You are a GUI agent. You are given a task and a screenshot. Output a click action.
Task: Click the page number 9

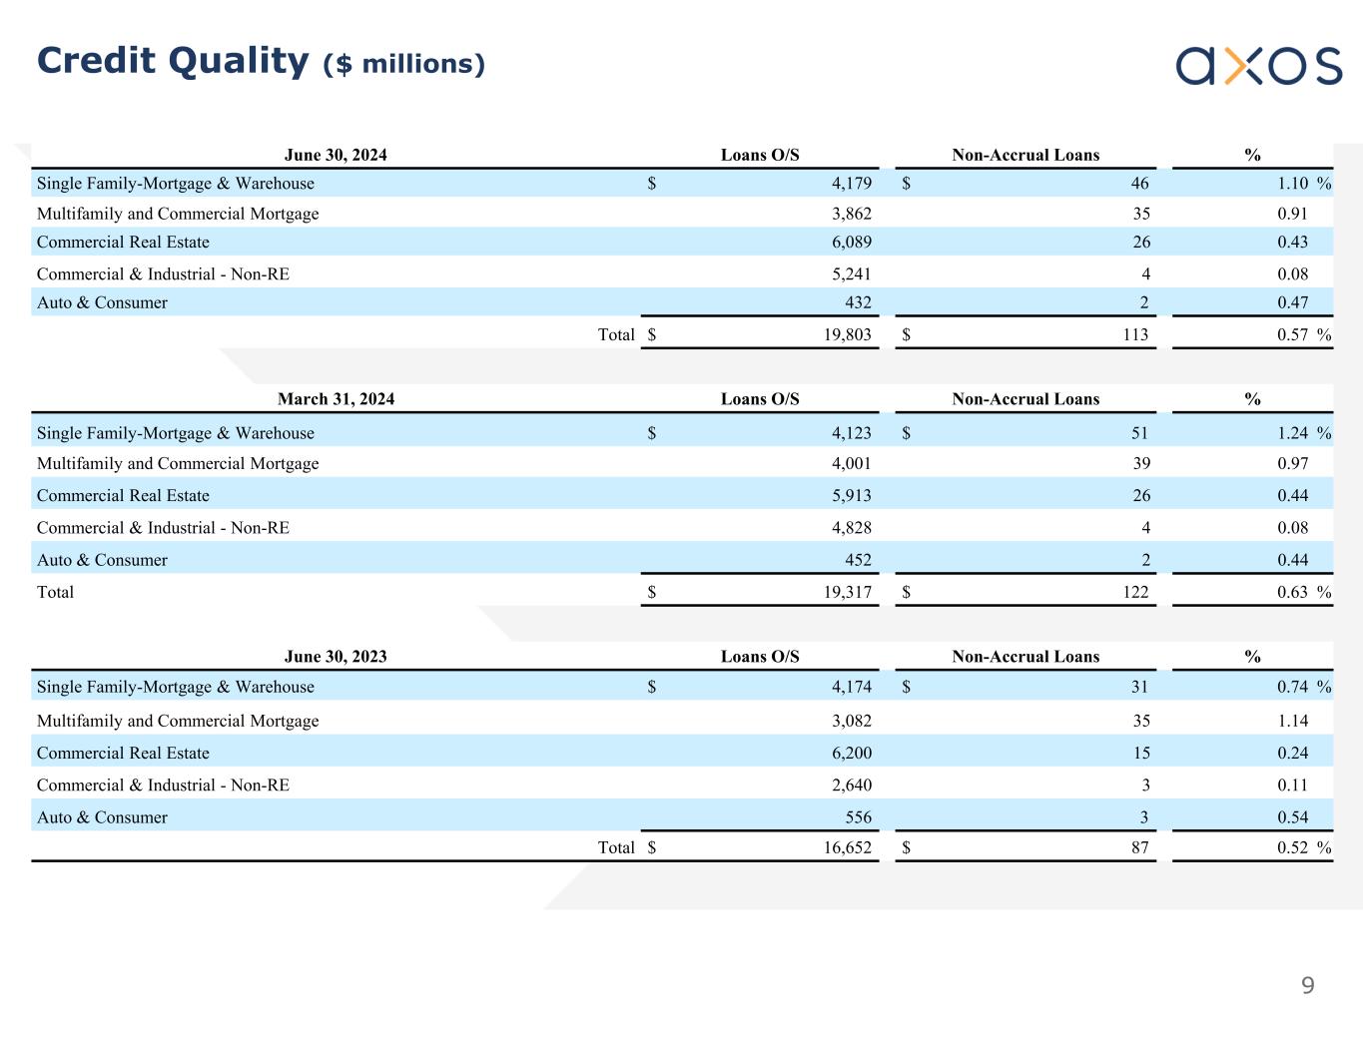tap(1307, 986)
